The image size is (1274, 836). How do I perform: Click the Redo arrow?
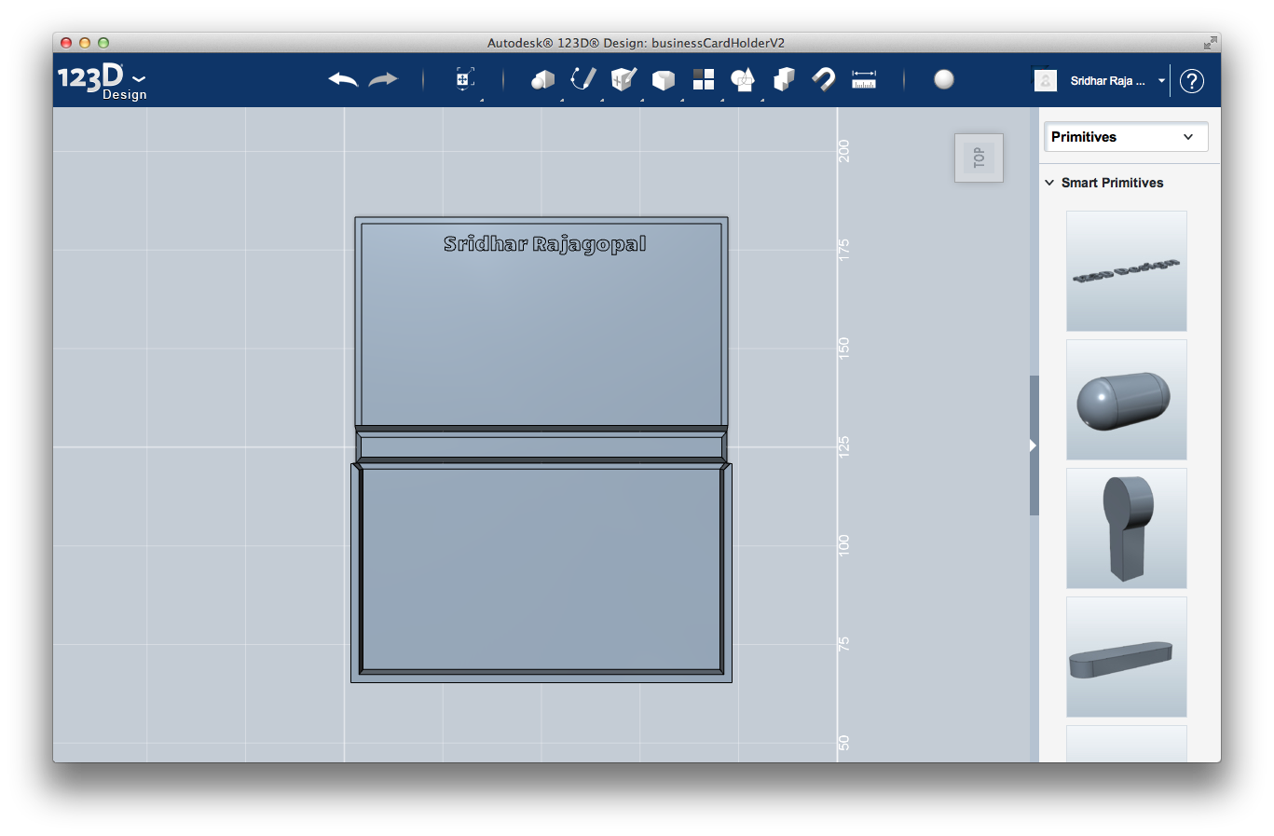(382, 79)
